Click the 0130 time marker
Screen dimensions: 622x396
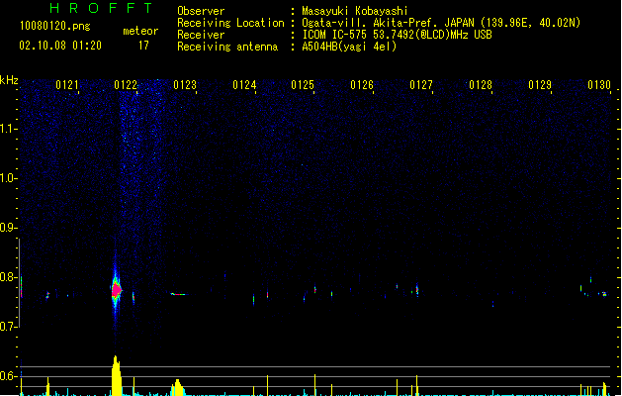(599, 85)
